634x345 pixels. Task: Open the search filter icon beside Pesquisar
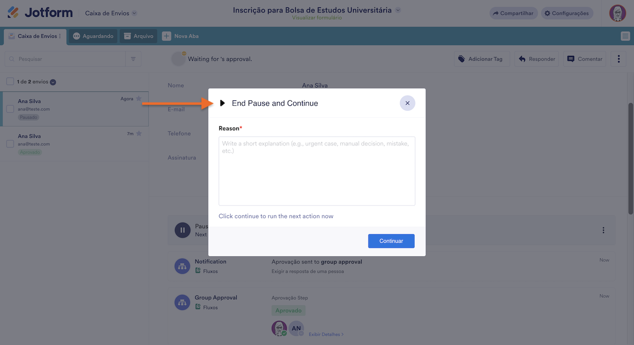coord(133,58)
